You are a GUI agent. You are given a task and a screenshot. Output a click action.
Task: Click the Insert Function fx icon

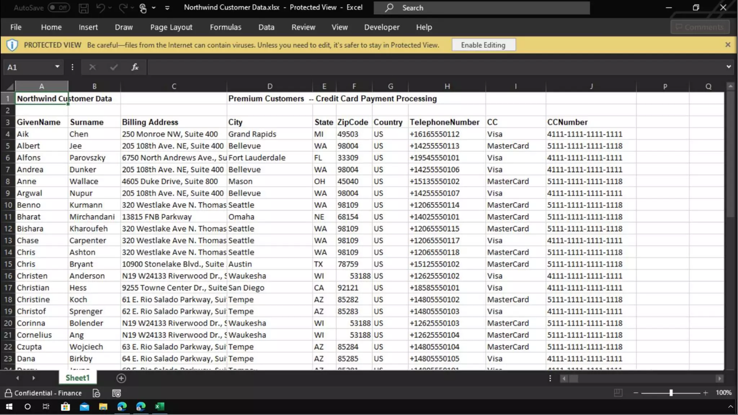135,67
